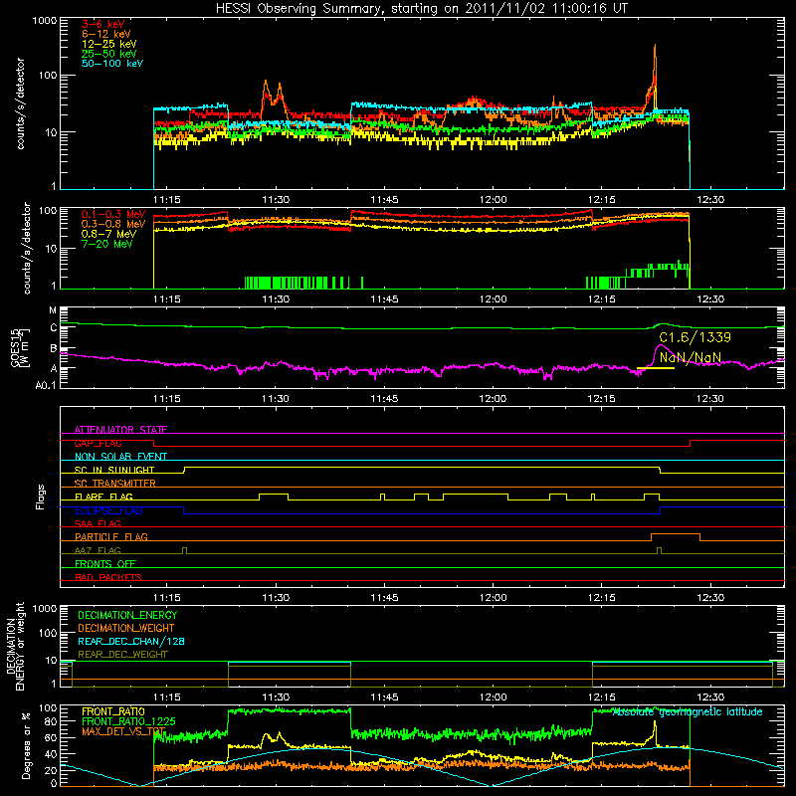Select the PARTICLE_FLAG label
796x796 pixels.
(111, 536)
